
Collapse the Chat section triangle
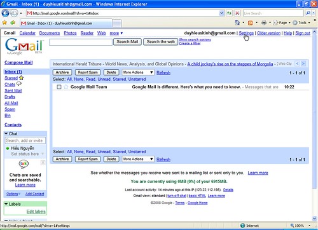(x=6, y=133)
